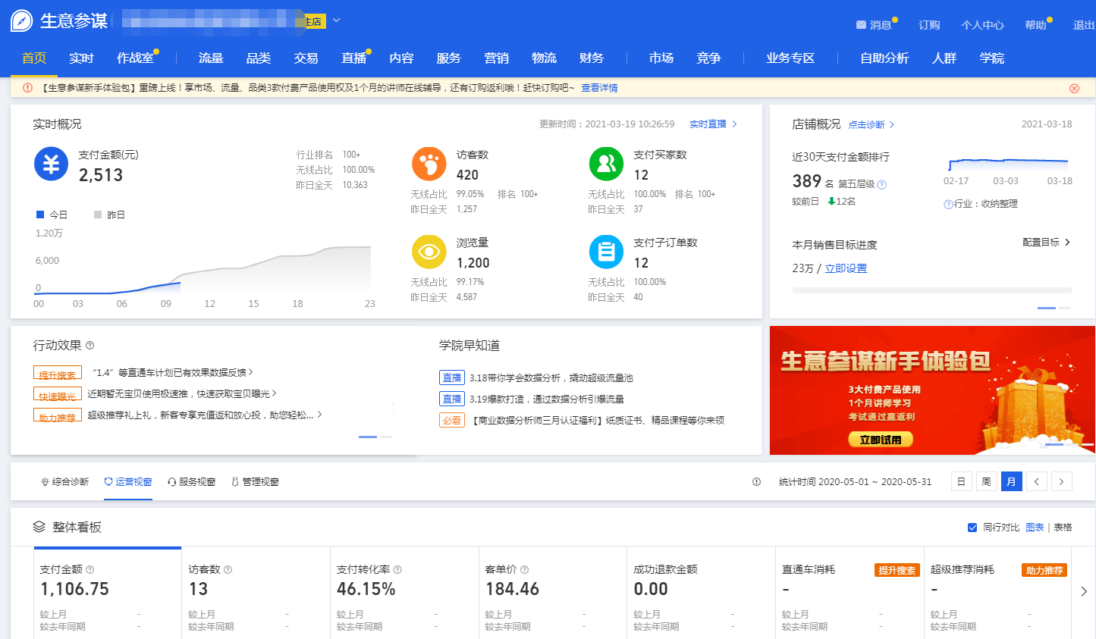Select the 日 period button
Viewport: 1096px width, 639px height.
pyautogui.click(x=962, y=481)
